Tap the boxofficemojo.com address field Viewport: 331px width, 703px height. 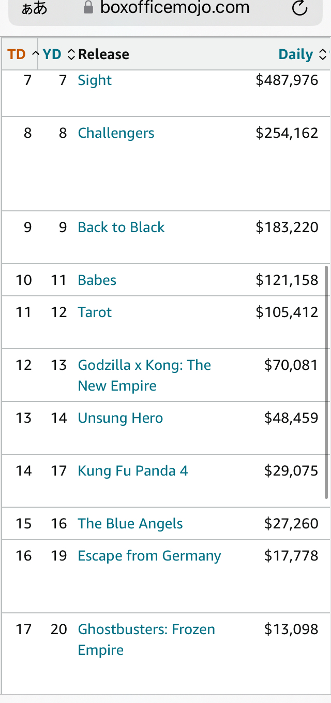(x=165, y=9)
